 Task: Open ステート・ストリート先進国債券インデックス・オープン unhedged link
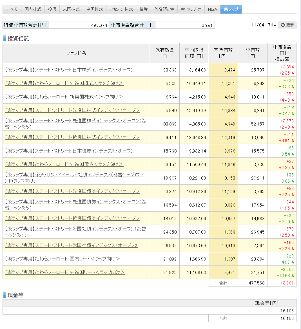coord(72,191)
